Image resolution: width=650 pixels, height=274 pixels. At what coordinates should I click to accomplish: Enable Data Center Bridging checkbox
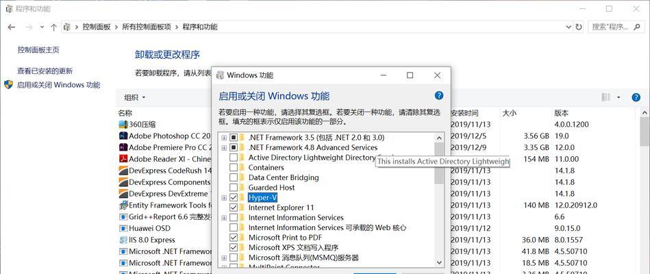click(234, 177)
